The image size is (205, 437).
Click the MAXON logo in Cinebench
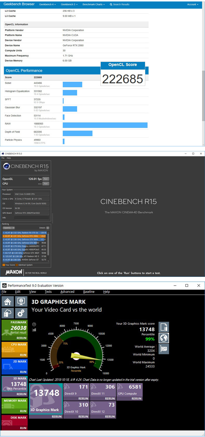13,272
